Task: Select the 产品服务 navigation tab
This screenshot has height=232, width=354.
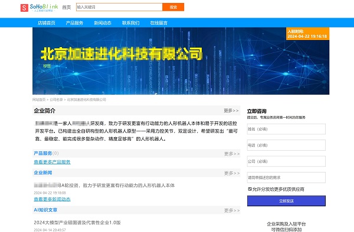Action: point(74,23)
